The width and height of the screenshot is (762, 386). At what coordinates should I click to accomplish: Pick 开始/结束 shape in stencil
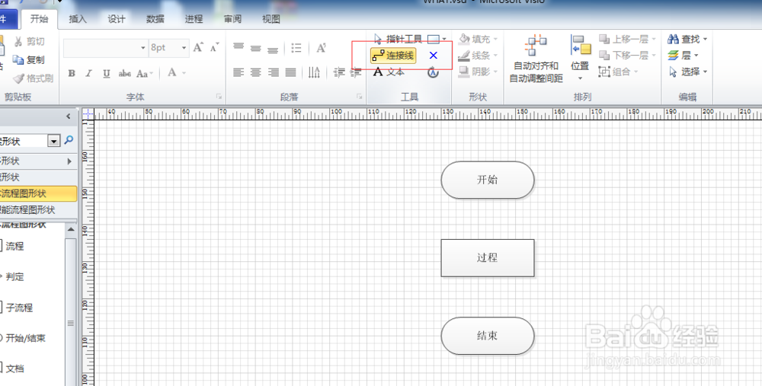pos(24,338)
